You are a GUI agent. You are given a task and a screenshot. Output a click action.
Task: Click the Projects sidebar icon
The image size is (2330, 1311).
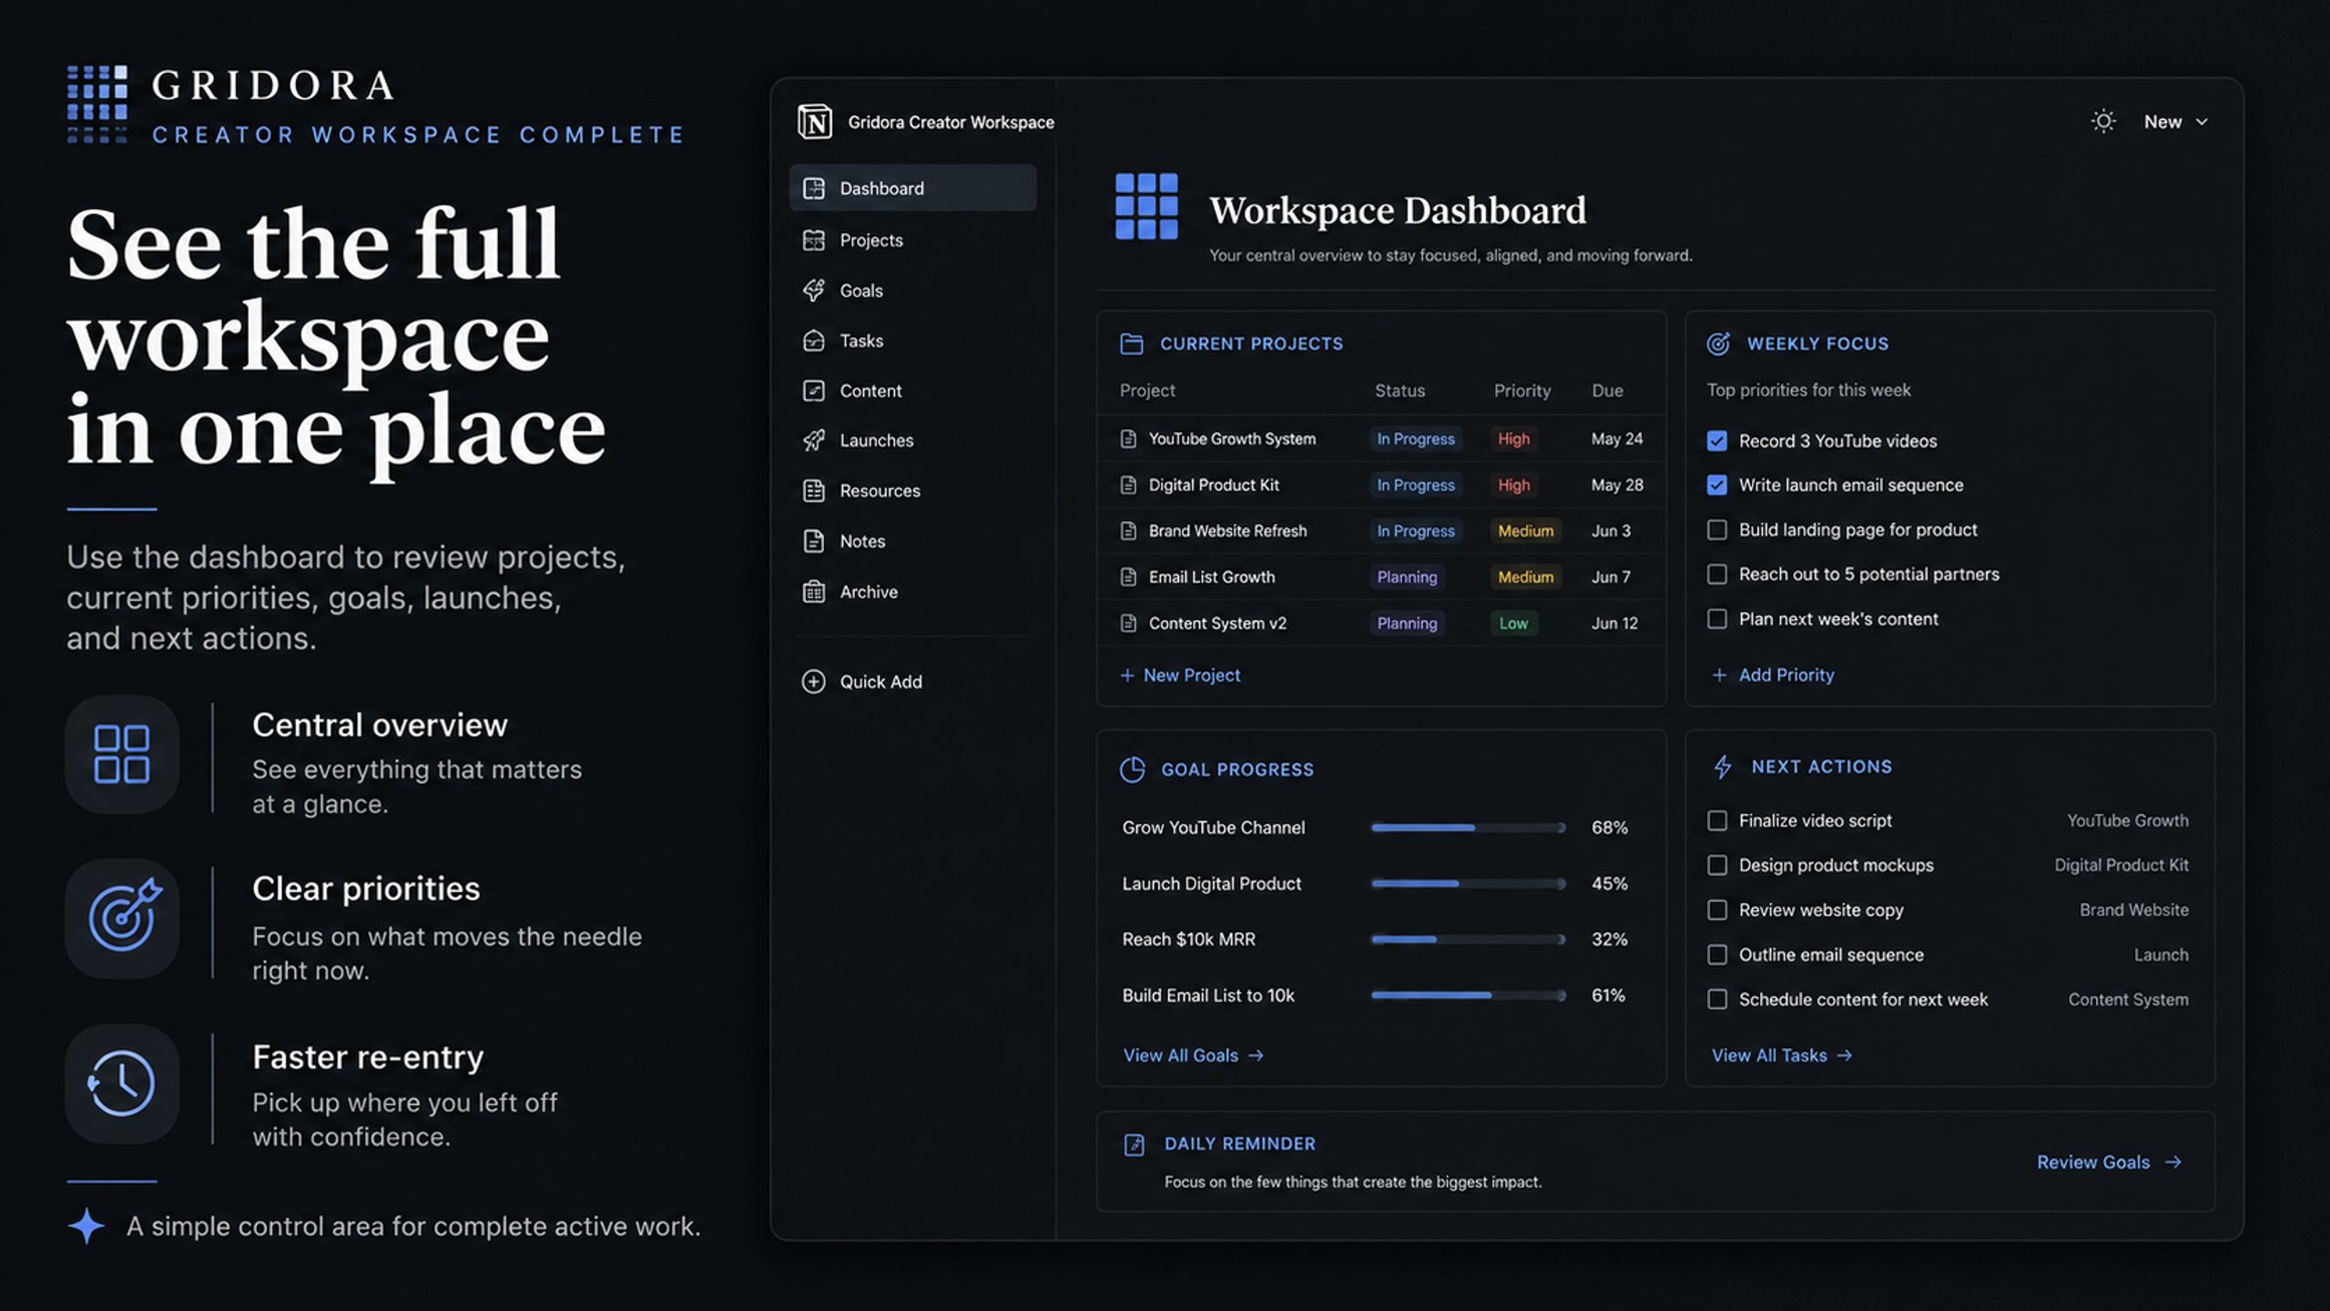pyautogui.click(x=813, y=240)
